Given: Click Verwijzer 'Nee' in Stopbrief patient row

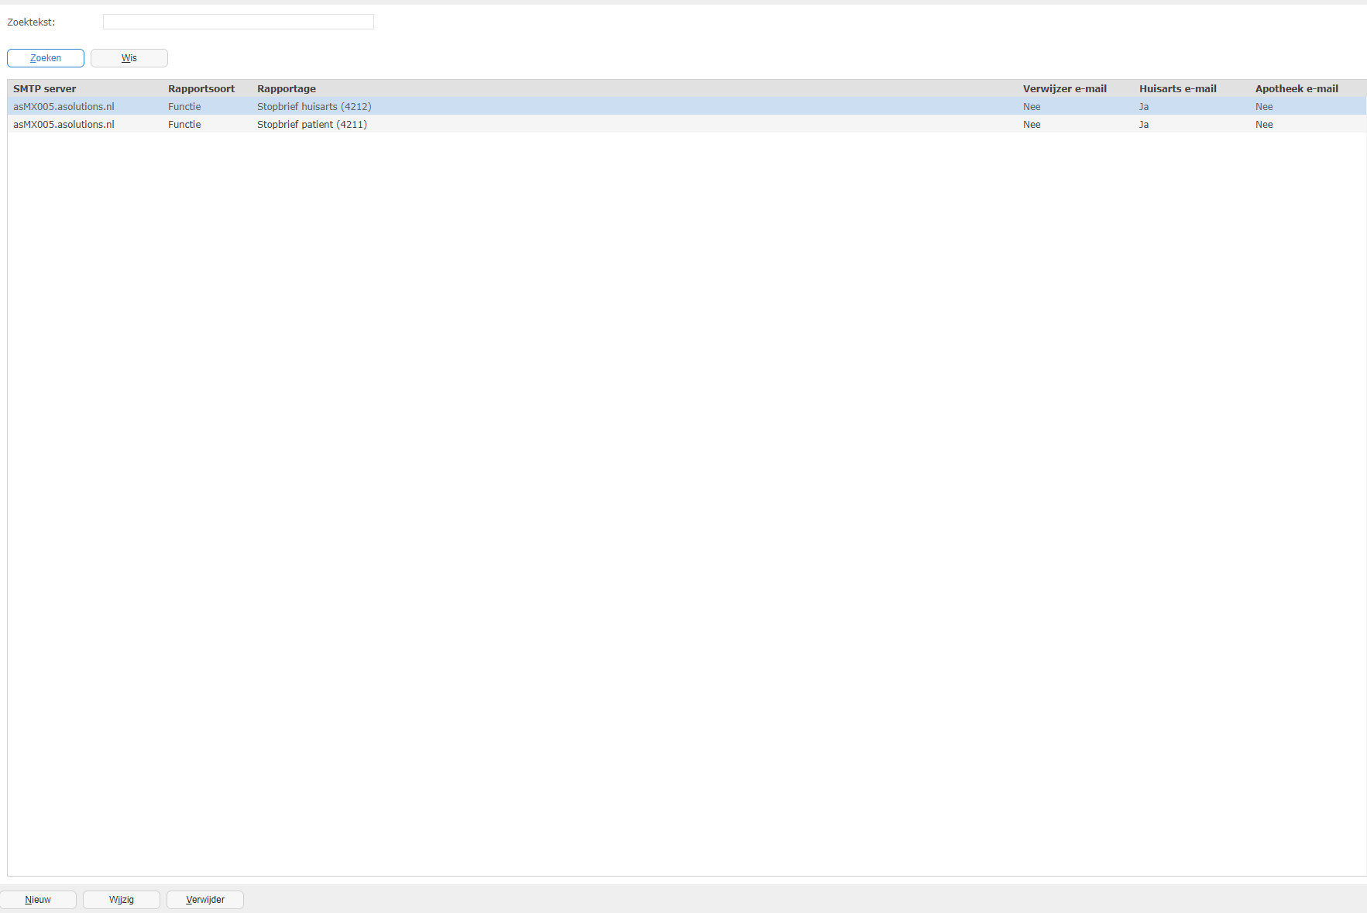Looking at the screenshot, I should (1032, 125).
